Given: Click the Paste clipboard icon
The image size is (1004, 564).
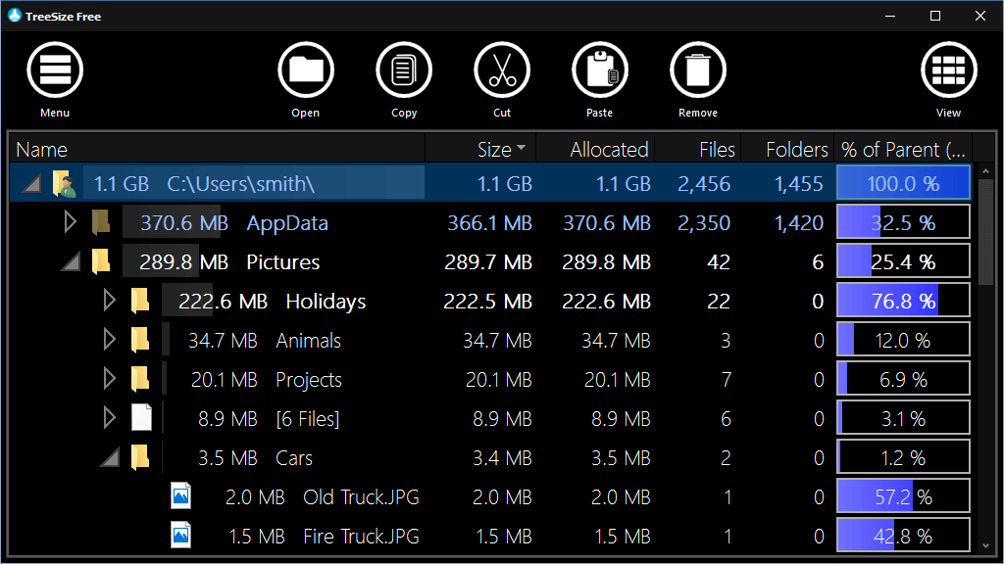Looking at the screenshot, I should click(600, 70).
